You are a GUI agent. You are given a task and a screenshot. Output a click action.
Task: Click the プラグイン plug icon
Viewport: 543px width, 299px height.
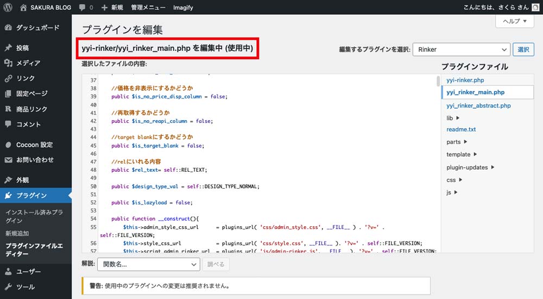[8, 195]
